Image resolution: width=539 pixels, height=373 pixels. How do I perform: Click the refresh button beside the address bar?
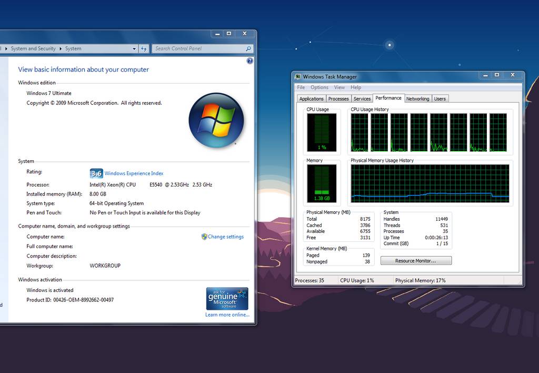click(144, 49)
